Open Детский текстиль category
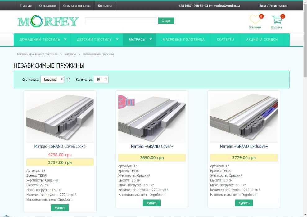The image size is (307, 217). [x=94, y=39]
